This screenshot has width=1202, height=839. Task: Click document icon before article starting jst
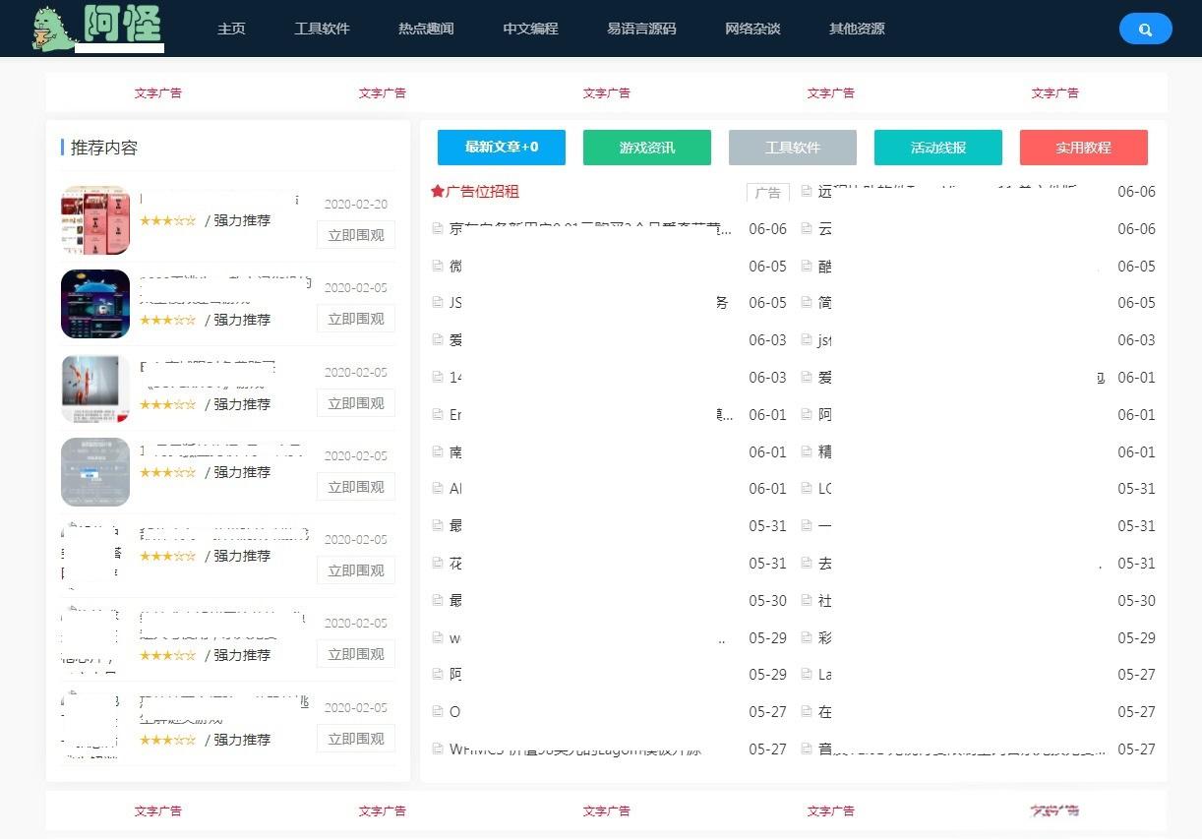click(807, 340)
